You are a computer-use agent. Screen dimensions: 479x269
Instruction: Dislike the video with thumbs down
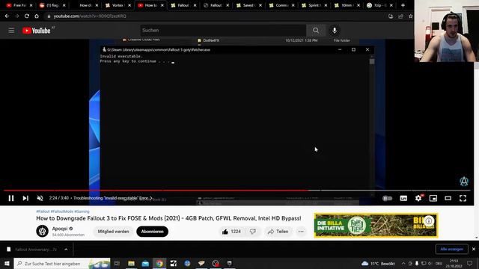[x=253, y=232]
